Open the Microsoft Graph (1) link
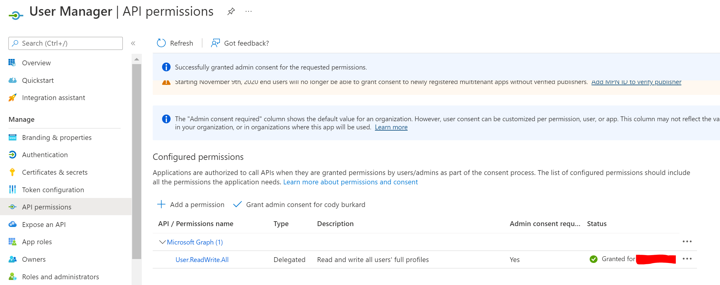Image resolution: width=720 pixels, height=285 pixels. coord(195,242)
